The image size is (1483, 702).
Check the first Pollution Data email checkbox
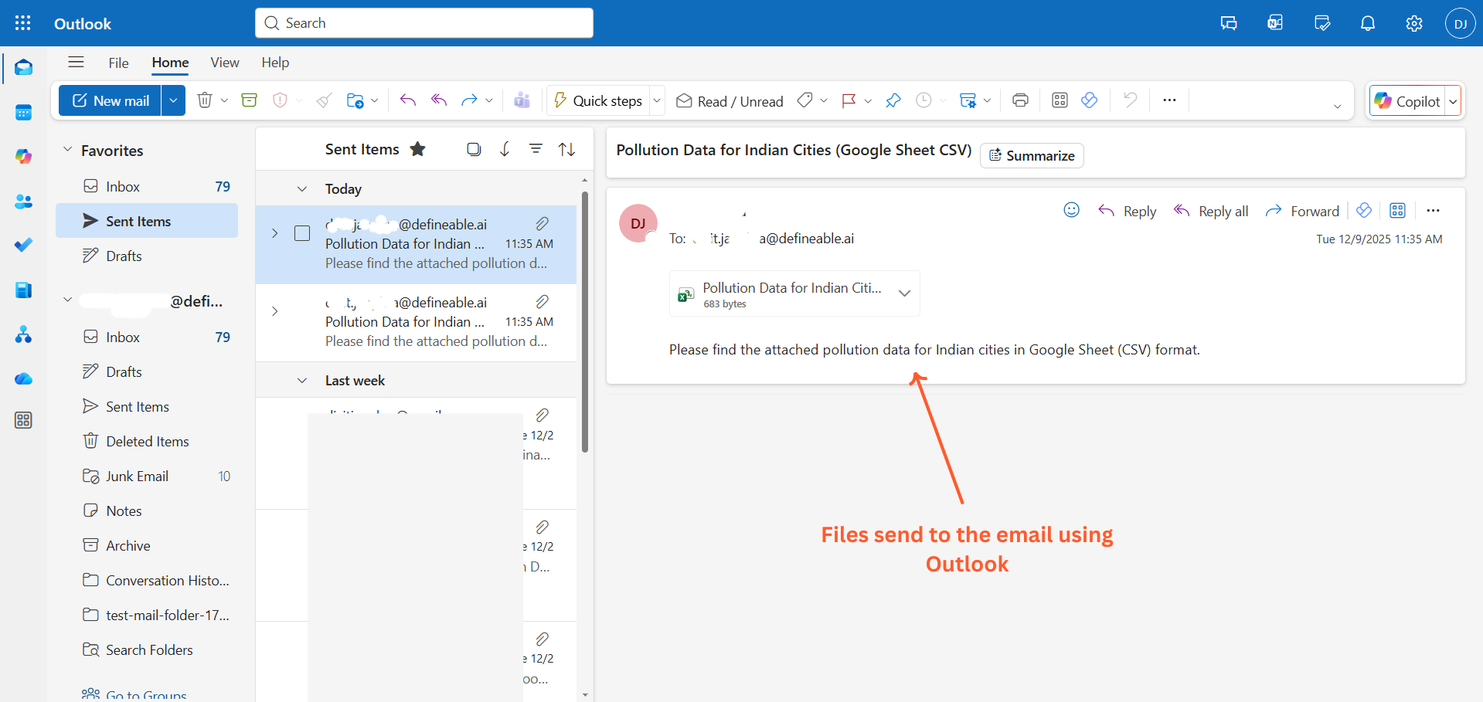coord(302,233)
